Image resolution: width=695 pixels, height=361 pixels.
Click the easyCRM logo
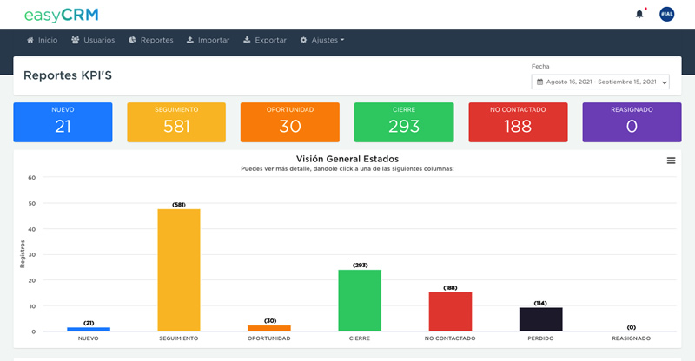coord(61,14)
